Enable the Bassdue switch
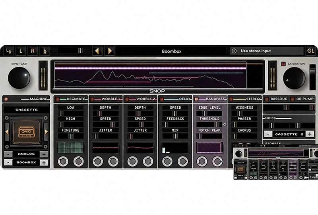 click(x=266, y=99)
